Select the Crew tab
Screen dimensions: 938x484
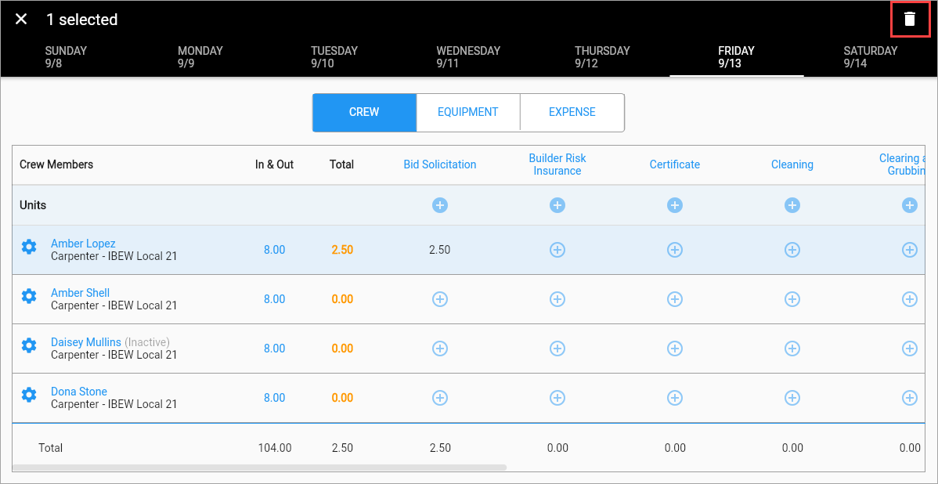(x=364, y=112)
